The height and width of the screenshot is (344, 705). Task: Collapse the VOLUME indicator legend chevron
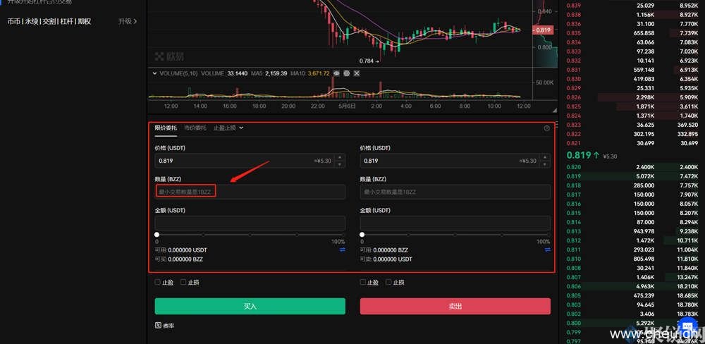pyautogui.click(x=155, y=73)
